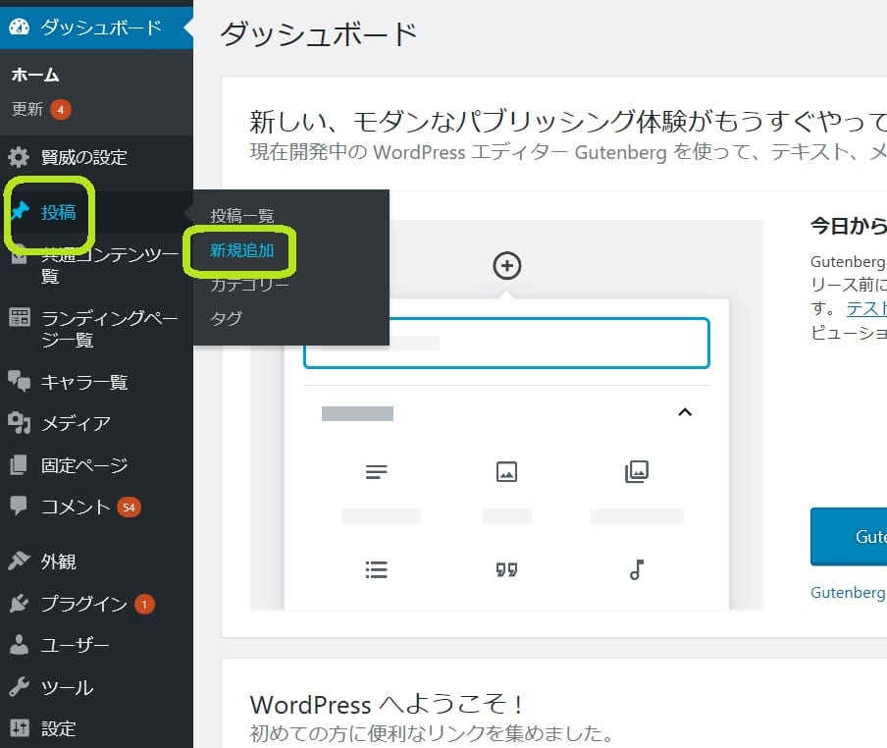887x748 pixels.
Task: Click the ダッシュボード page title
Action: [x=319, y=34]
